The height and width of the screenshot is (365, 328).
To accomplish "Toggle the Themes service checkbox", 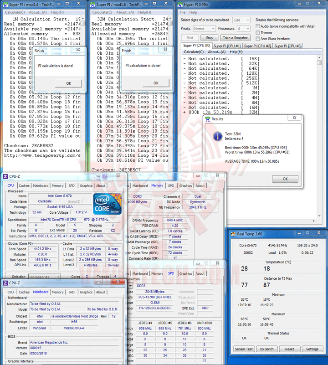I will tap(258, 32).
